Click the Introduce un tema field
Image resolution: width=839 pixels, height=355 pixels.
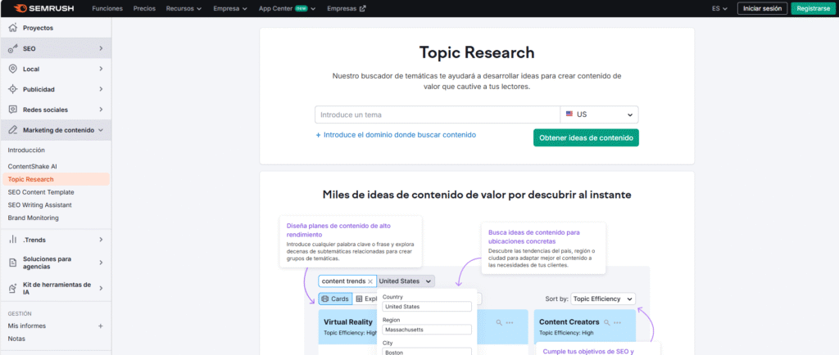click(437, 115)
